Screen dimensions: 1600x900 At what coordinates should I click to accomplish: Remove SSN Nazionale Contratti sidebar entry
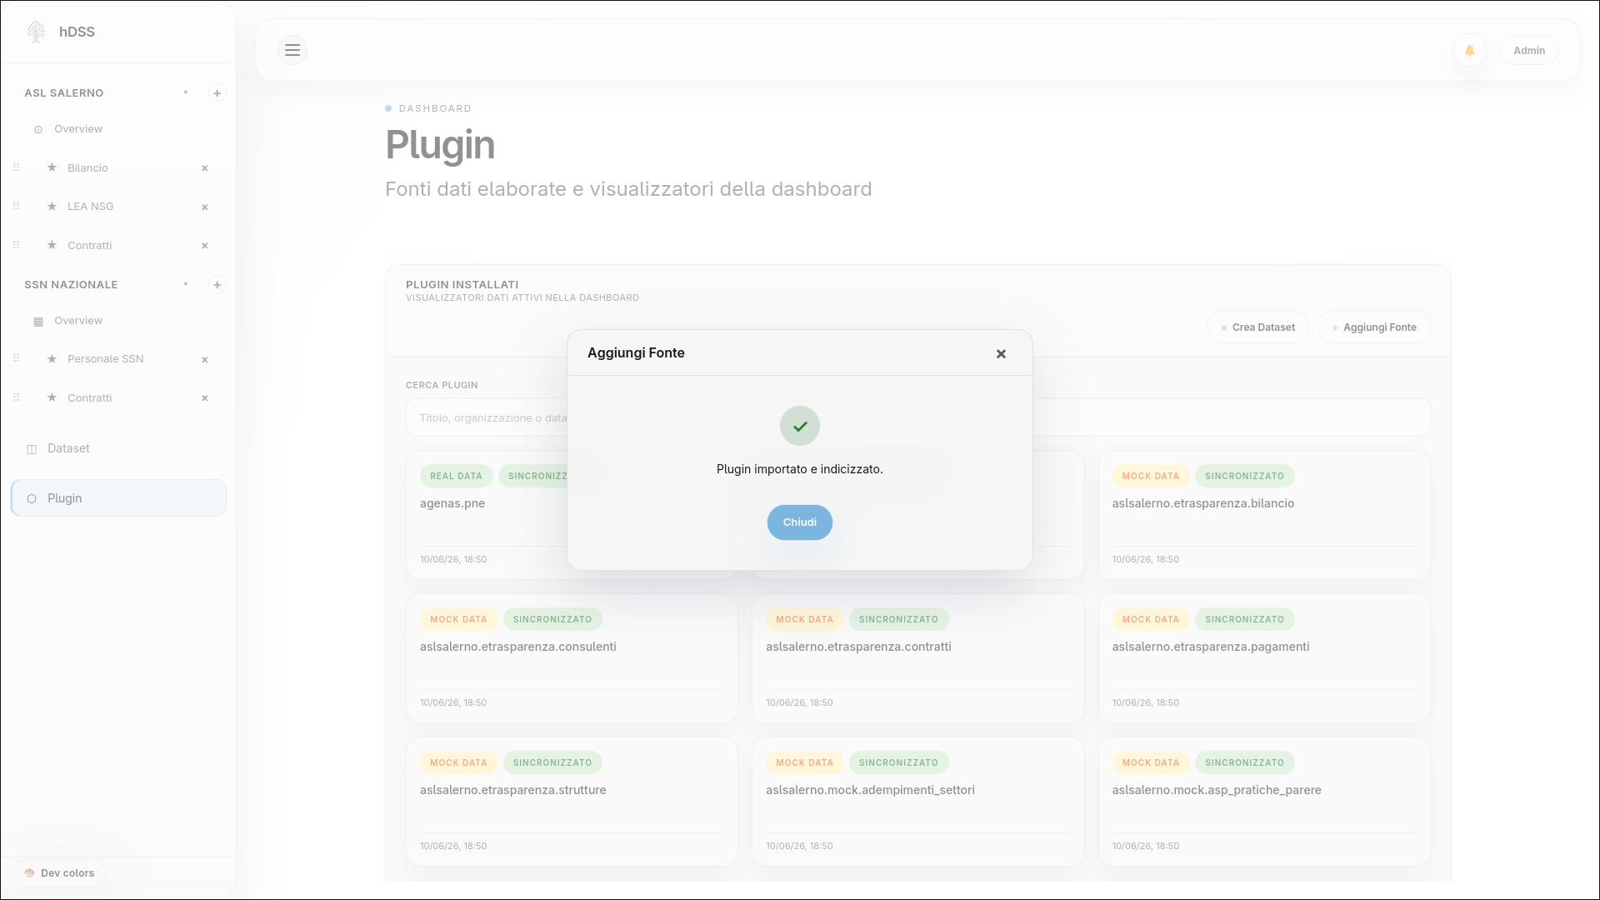(204, 398)
